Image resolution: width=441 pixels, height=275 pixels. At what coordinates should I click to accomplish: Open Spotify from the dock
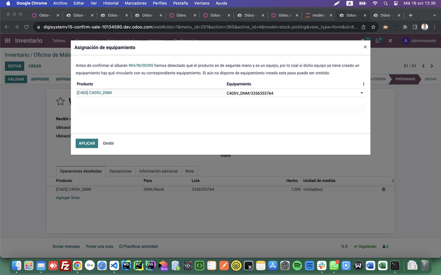[x=297, y=265]
